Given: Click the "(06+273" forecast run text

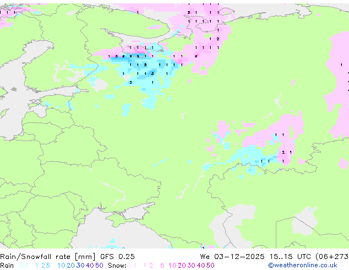Looking at the screenshot, I should coord(332,257).
